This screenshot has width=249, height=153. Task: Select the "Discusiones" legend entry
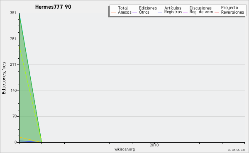[x=200, y=8]
